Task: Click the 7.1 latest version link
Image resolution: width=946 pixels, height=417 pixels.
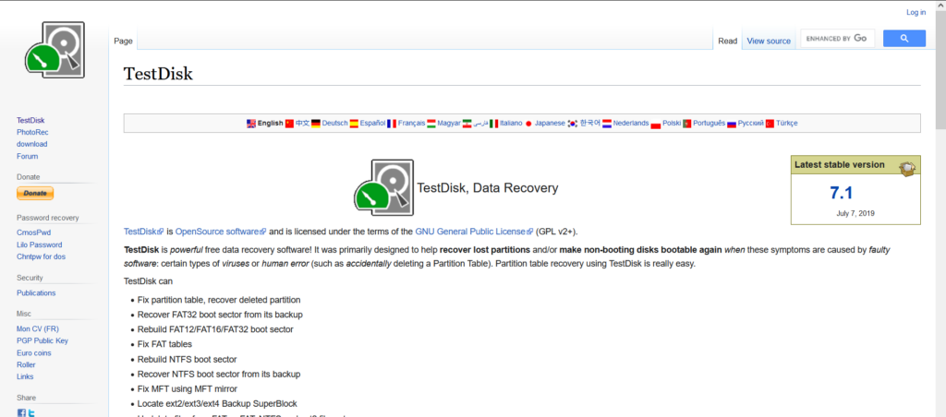Action: coord(841,193)
